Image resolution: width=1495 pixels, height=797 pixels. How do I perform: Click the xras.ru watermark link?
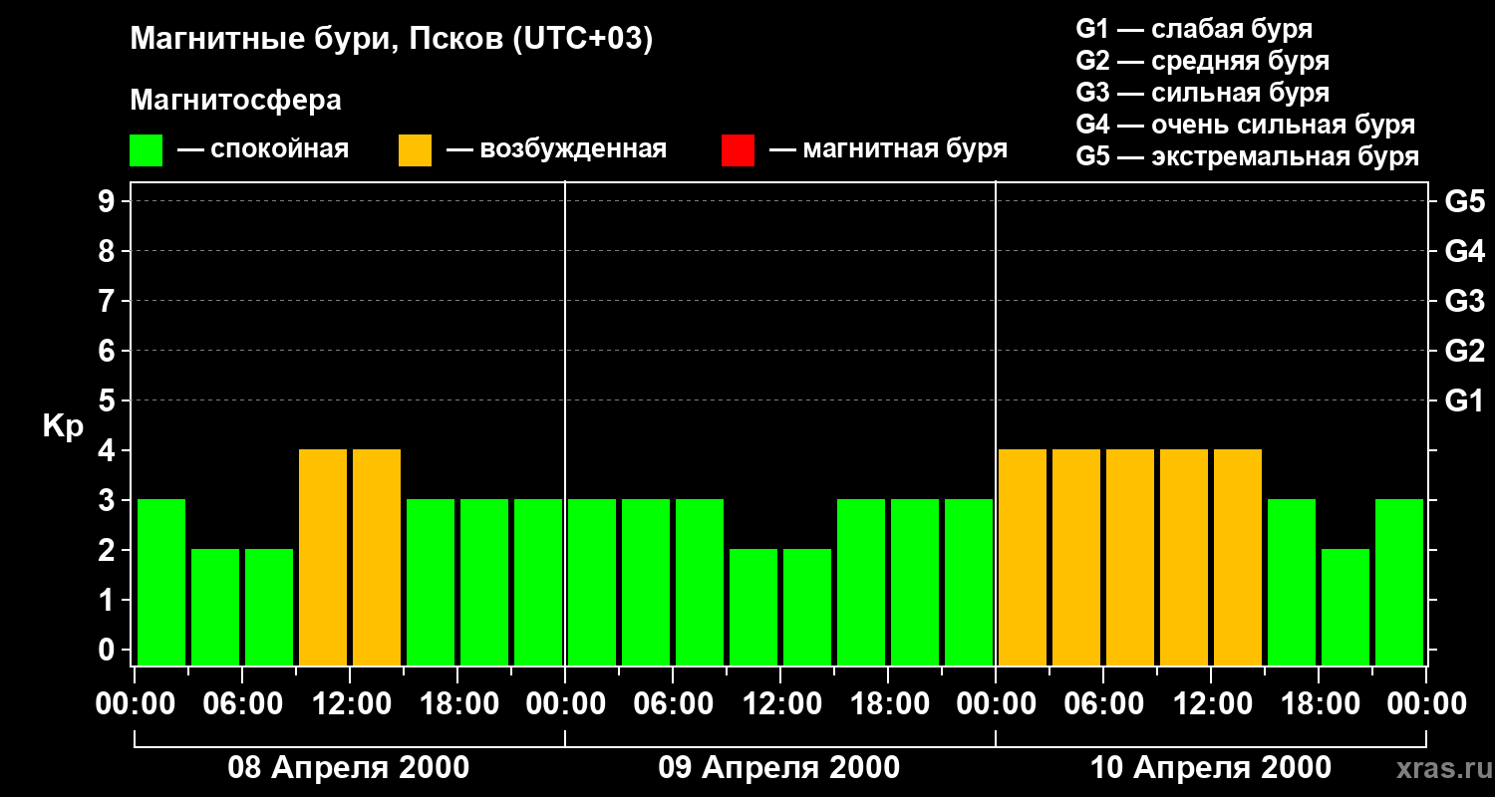coord(1436,768)
